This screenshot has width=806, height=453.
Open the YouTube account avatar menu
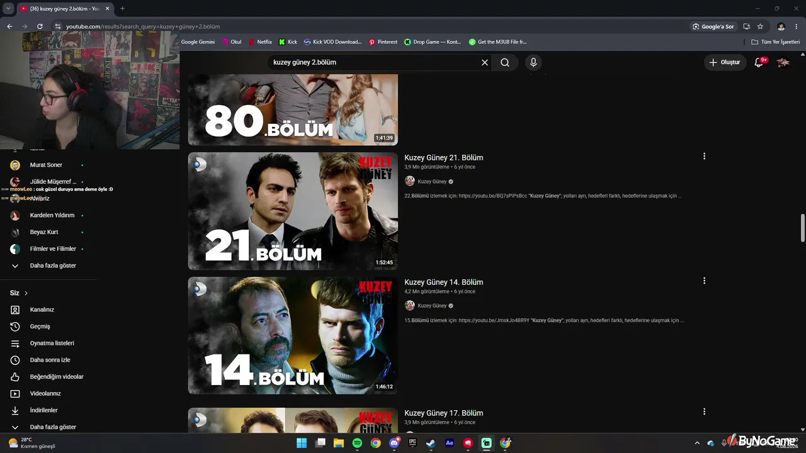click(783, 62)
